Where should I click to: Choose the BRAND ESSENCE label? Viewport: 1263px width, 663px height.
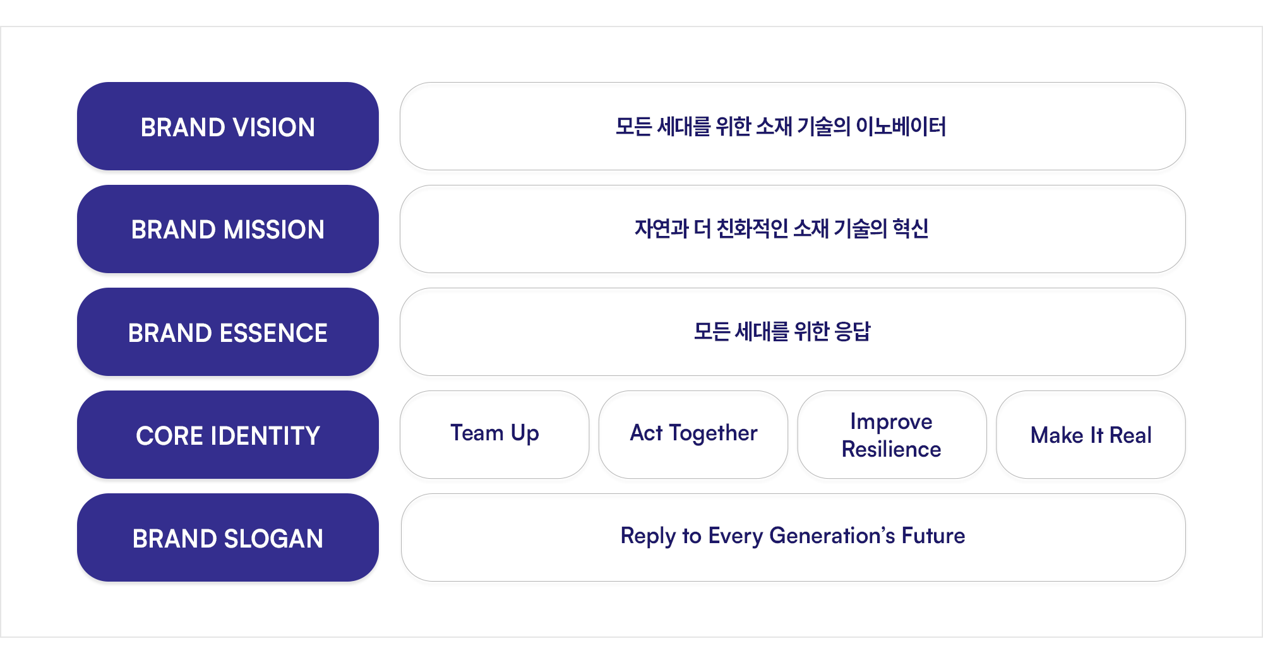[x=228, y=332]
